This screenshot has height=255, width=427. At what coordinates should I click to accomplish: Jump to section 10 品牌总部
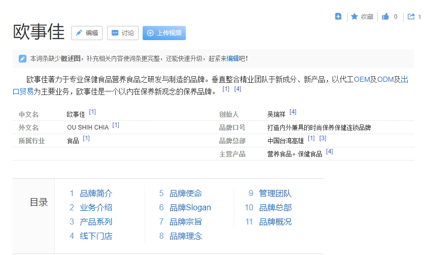point(275,208)
